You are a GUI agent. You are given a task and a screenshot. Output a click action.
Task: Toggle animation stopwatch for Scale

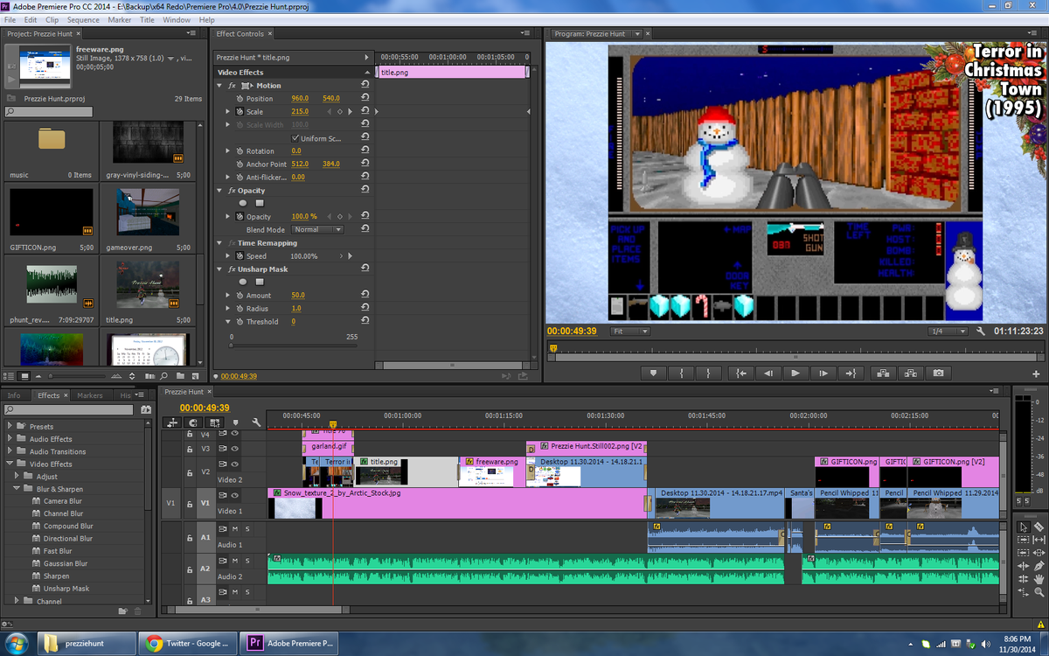tap(239, 112)
